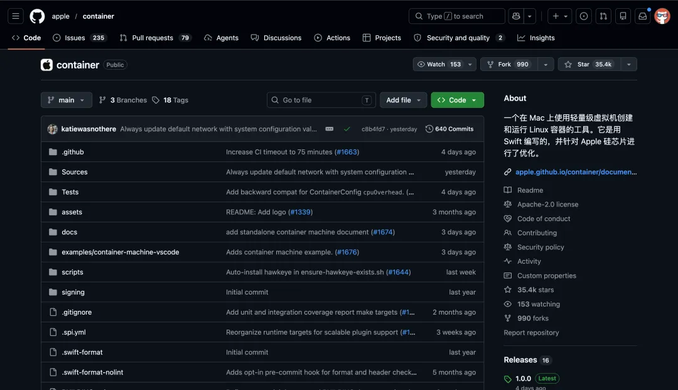
Task: Open the main branch selector dropdown
Action: (x=66, y=100)
